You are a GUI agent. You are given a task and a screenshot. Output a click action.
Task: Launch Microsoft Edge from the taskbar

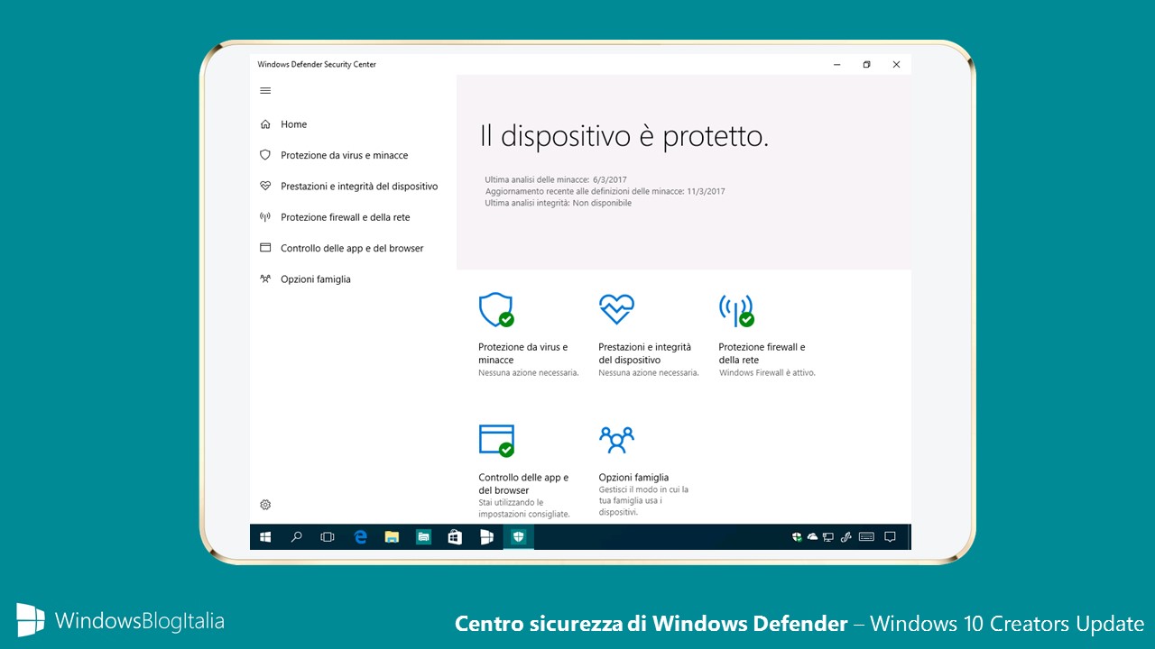tap(361, 537)
